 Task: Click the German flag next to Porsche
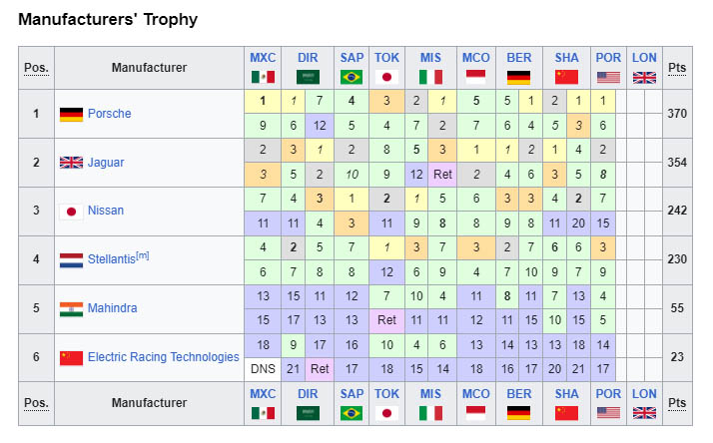[71, 114]
